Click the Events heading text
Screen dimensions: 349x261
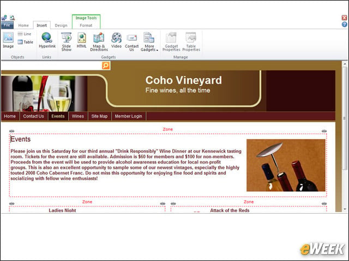[x=21, y=139]
